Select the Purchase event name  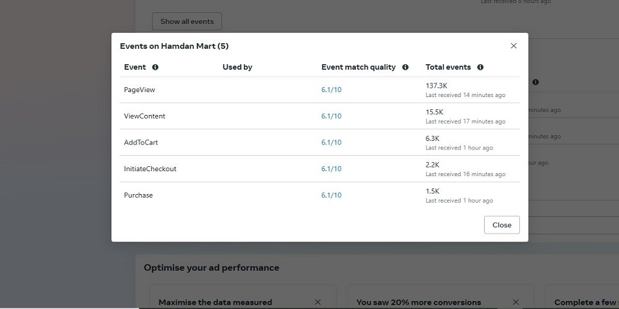(x=138, y=195)
